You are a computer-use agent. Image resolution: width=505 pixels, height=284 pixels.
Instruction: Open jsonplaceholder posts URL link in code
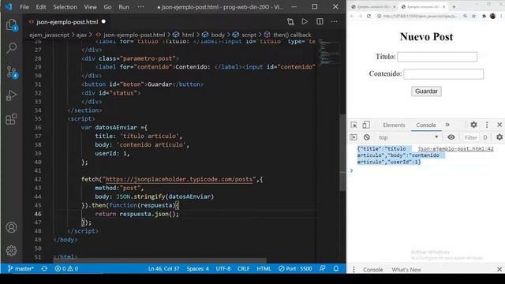[x=179, y=179]
